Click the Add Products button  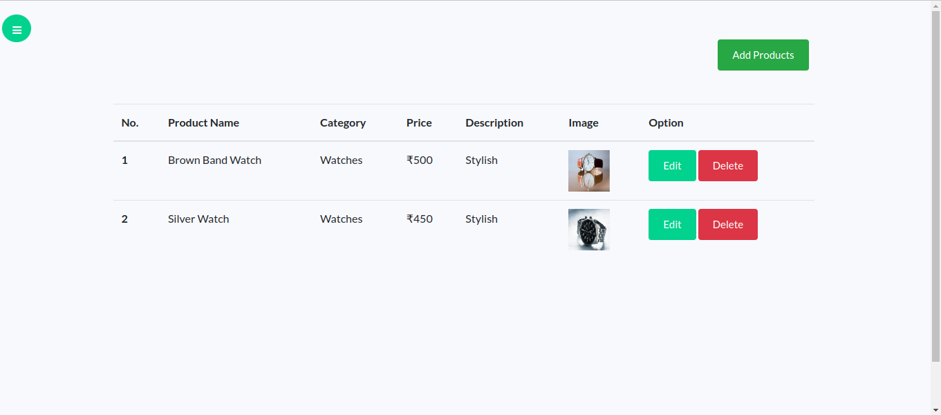[x=763, y=55]
